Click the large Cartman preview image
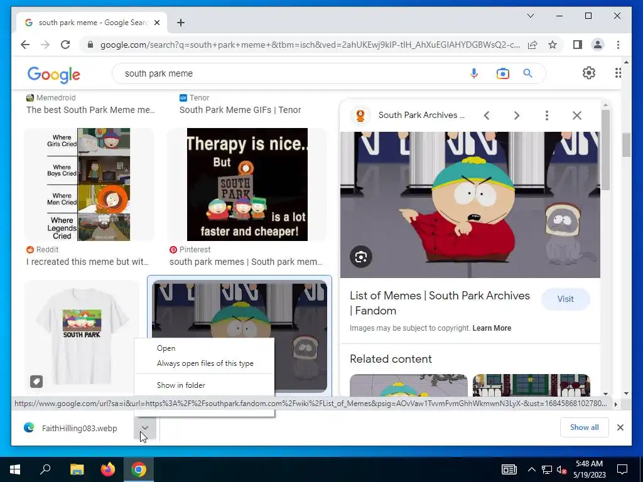 click(470, 205)
